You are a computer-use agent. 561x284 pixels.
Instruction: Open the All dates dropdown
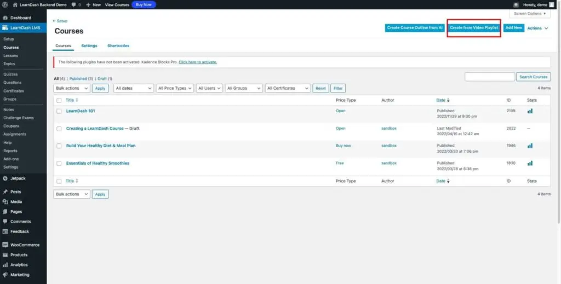coord(134,88)
